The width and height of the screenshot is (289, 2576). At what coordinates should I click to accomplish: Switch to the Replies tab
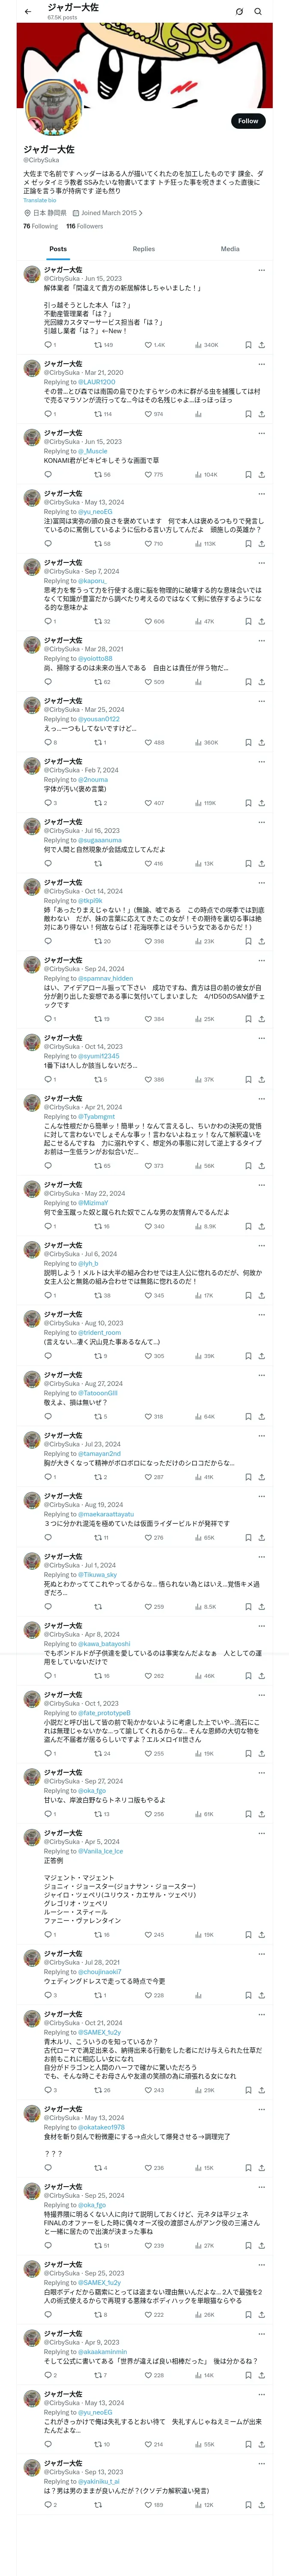click(143, 249)
